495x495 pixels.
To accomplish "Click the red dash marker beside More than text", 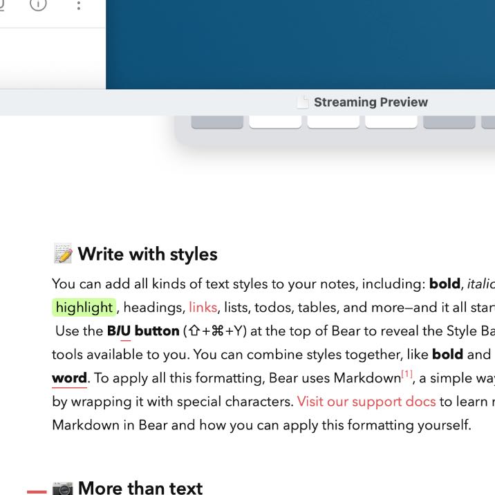I will pyautogui.click(x=37, y=492).
